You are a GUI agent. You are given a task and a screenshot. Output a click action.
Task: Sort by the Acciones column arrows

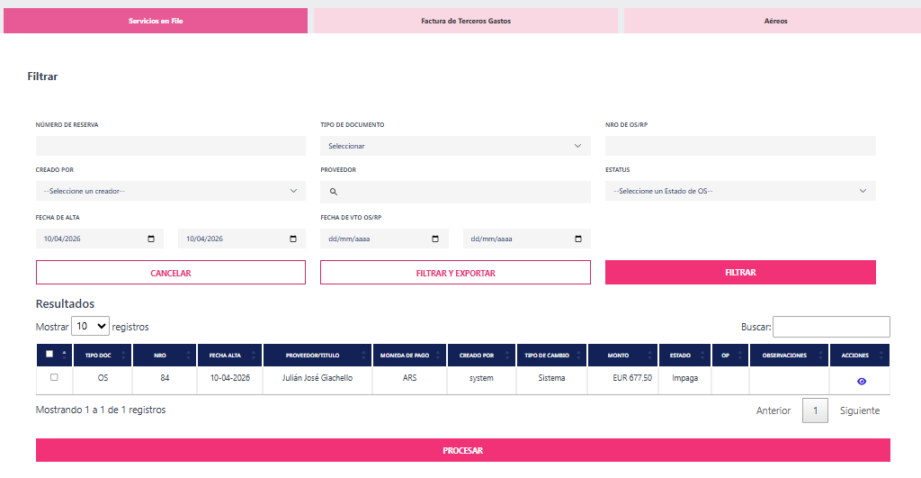[x=881, y=355]
